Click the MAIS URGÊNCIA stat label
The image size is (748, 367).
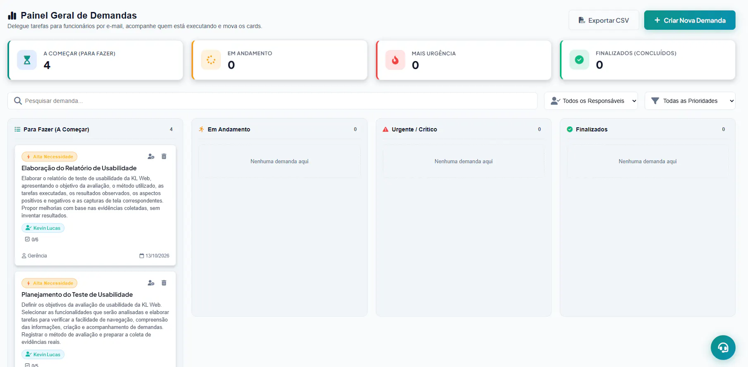pyautogui.click(x=434, y=53)
